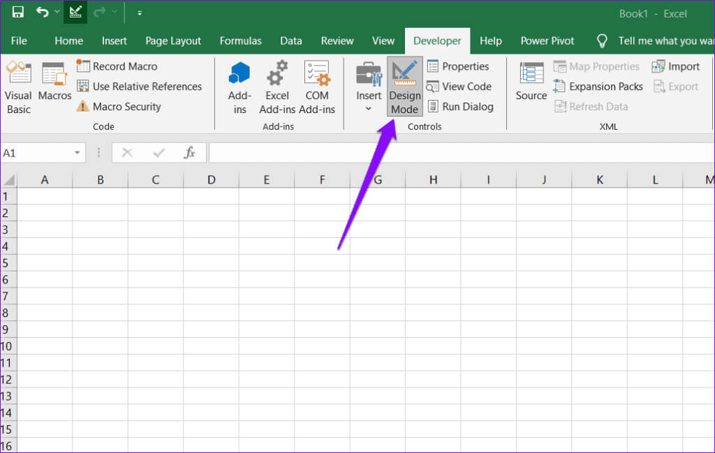Viewport: 715px width, 453px height.
Task: Open Customize Quick Access Toolbar dropdown
Action: tap(140, 13)
